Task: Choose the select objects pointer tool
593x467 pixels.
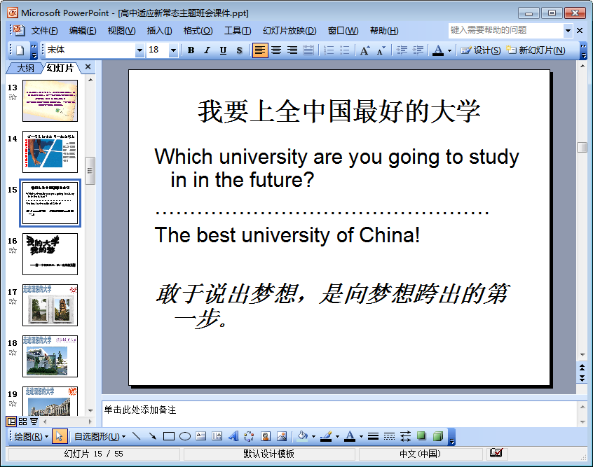Action: point(60,436)
